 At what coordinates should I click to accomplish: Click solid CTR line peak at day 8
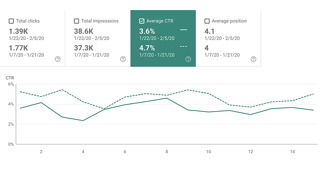(167, 98)
